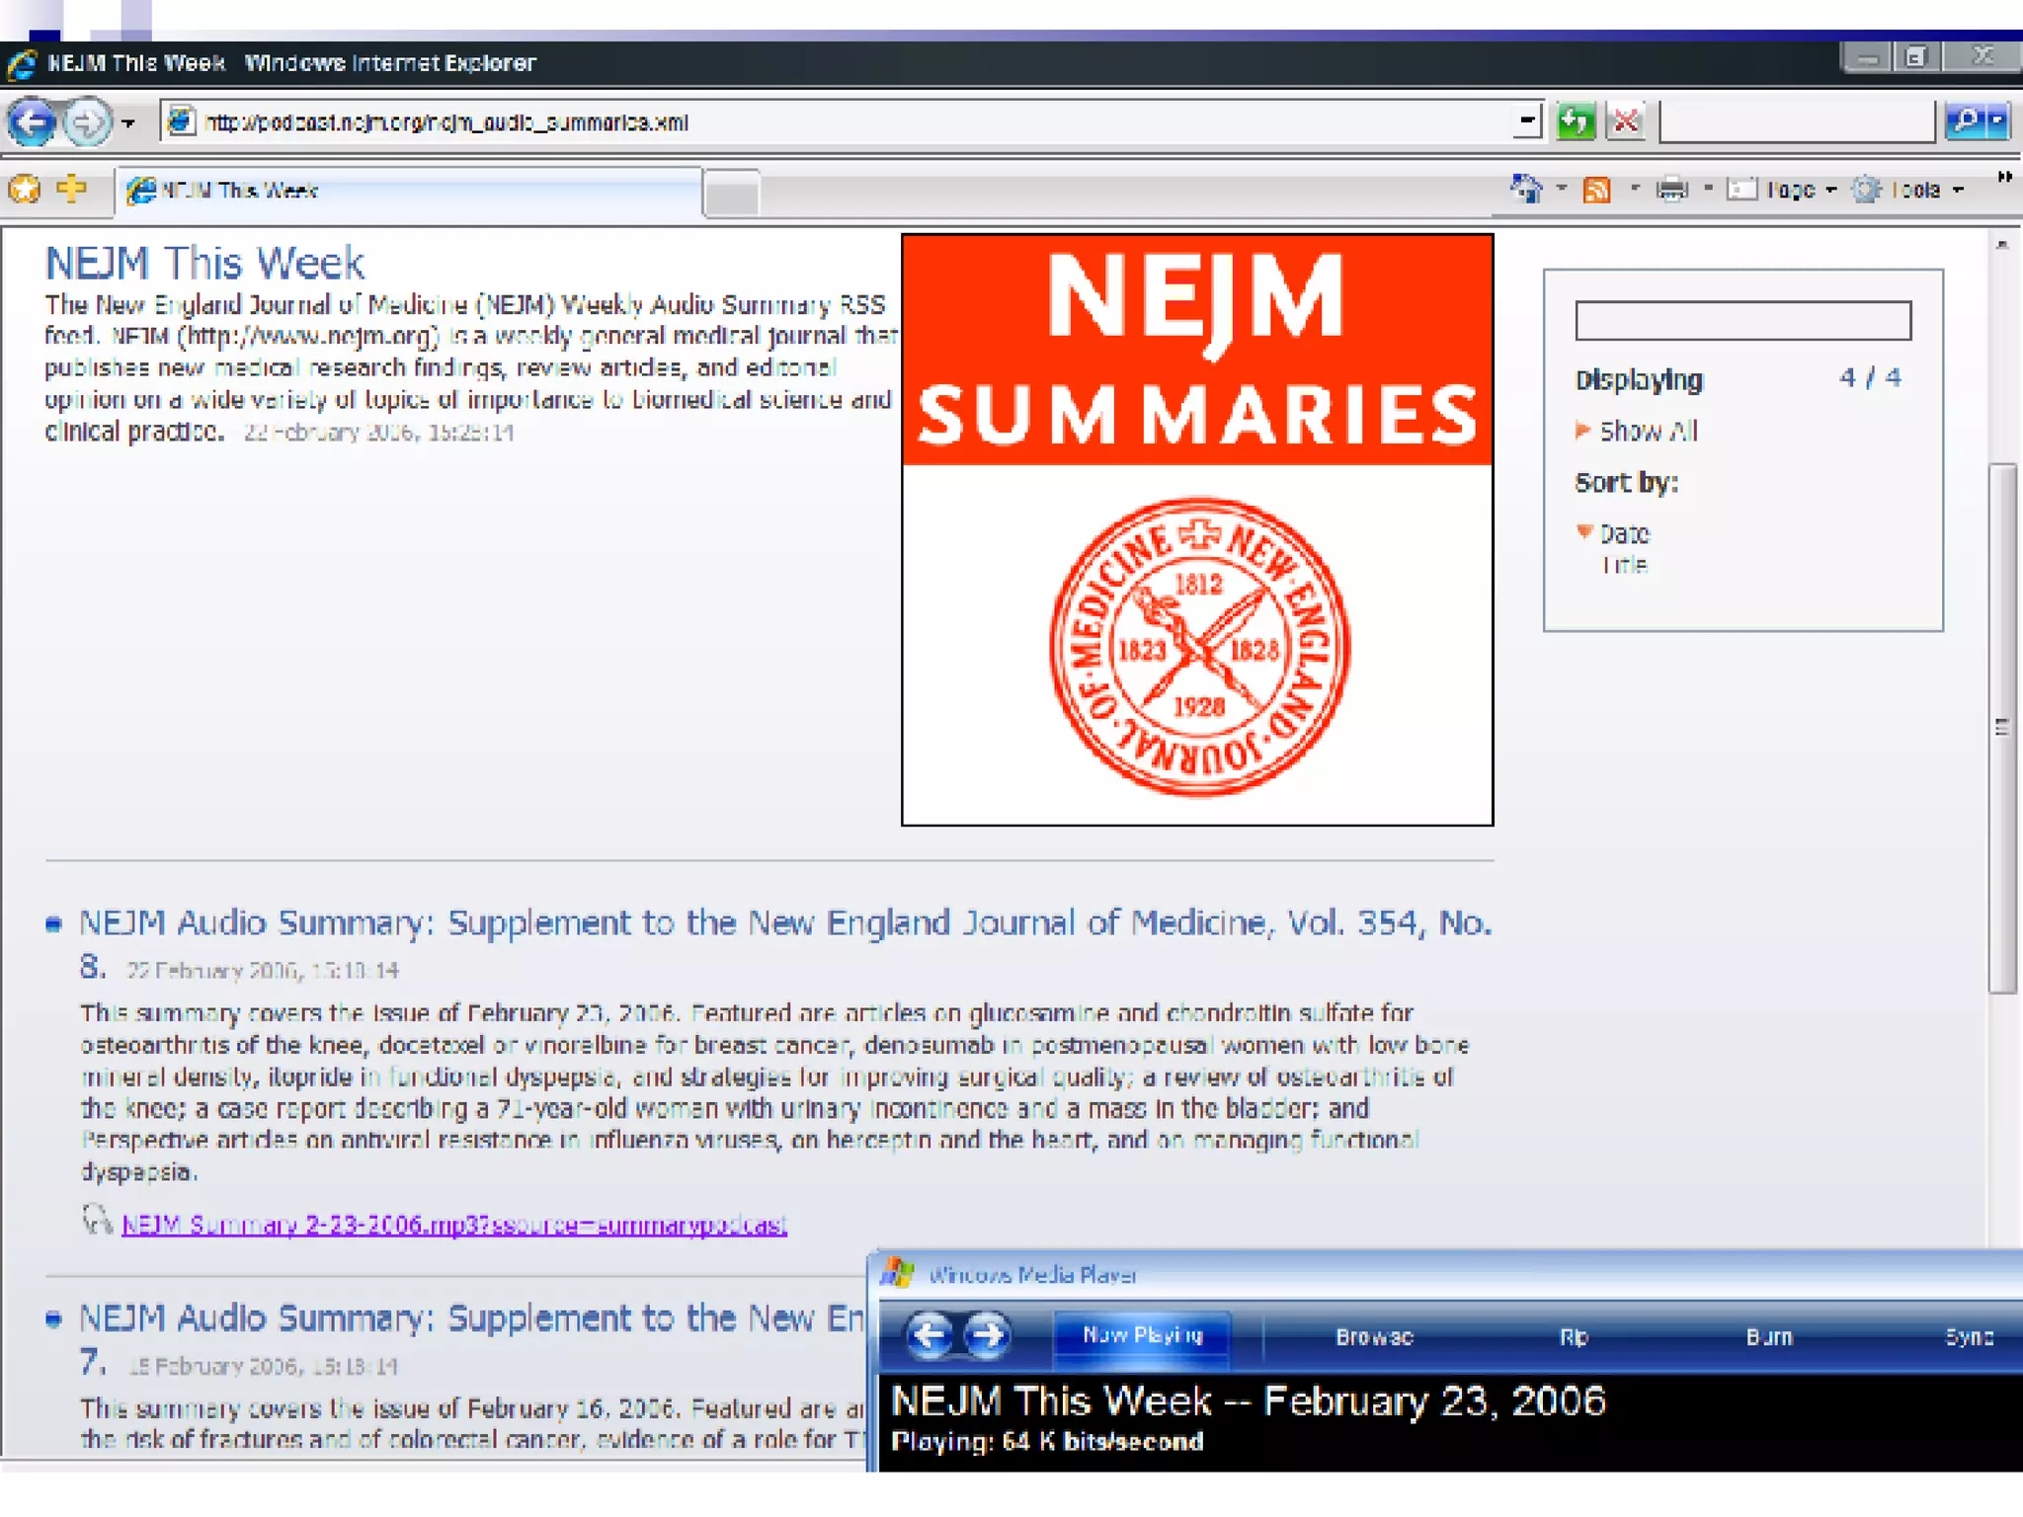Select the Now Playing tab in Media Player
The height and width of the screenshot is (1517, 2023).
click(x=1143, y=1335)
